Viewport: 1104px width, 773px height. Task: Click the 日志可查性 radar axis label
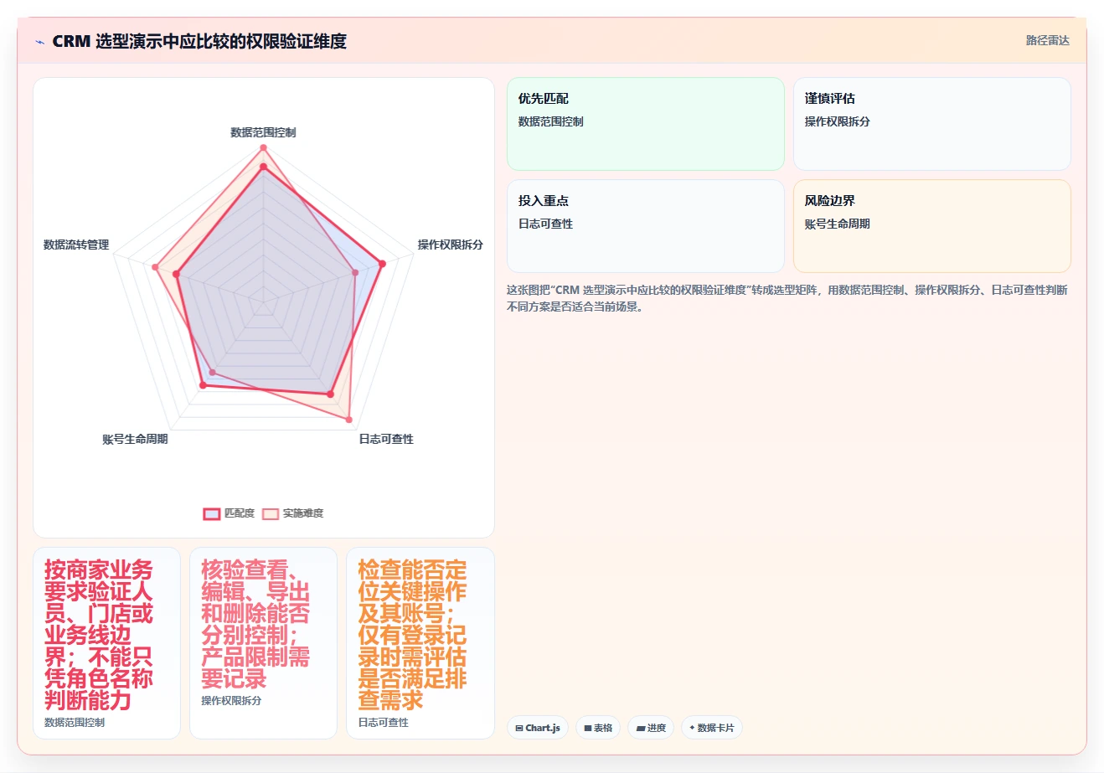[x=386, y=439]
